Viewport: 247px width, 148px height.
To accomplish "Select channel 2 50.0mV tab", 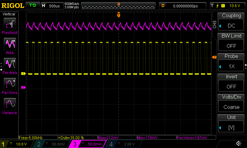I will click(51, 144).
